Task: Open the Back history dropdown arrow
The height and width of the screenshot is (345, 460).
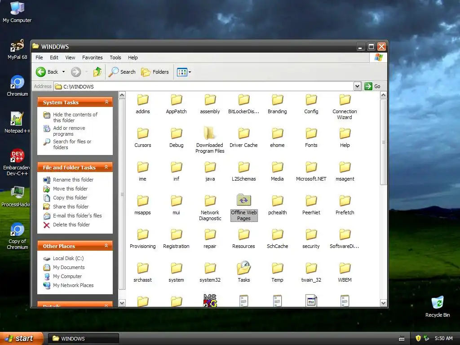Action: [x=63, y=72]
